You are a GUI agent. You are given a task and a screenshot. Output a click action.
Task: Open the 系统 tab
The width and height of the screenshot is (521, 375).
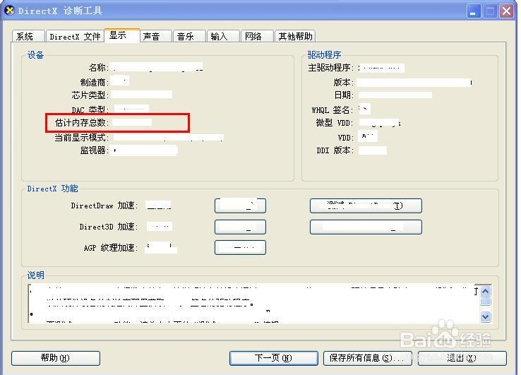[28, 36]
